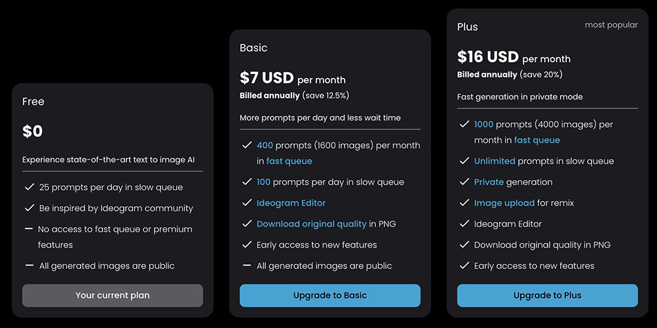Click checkmark next to Unlimited prompts in slow queue
The height and width of the screenshot is (328, 657).
pyautogui.click(x=464, y=161)
